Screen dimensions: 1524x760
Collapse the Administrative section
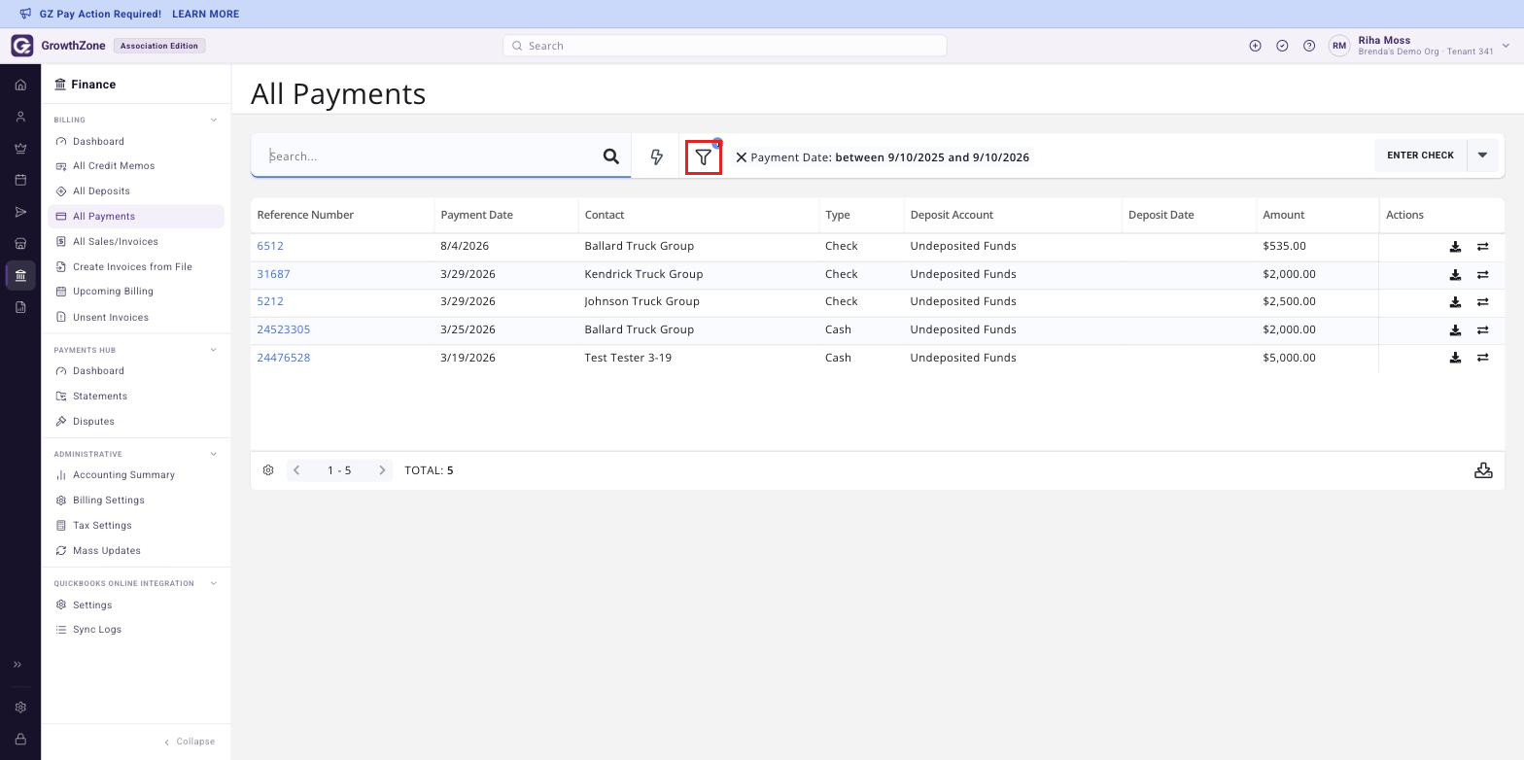[214, 454]
